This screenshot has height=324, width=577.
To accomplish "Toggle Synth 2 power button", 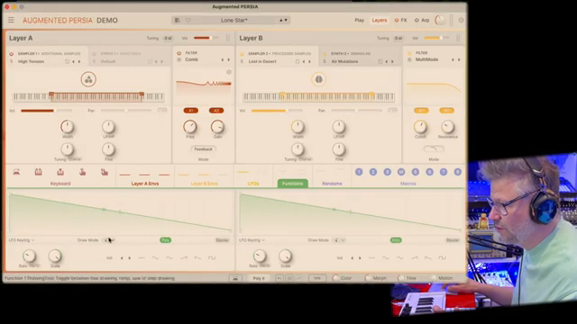I will pos(325,54).
